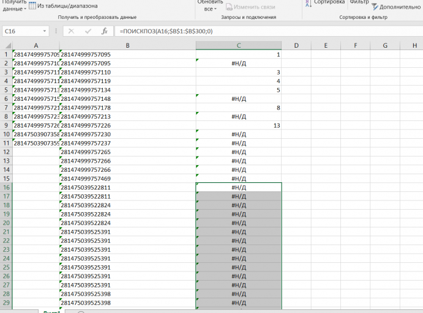Image resolution: width=423 pixels, height=313 pixels.
Task: Click cell C7 with value 8
Action: [x=239, y=108]
